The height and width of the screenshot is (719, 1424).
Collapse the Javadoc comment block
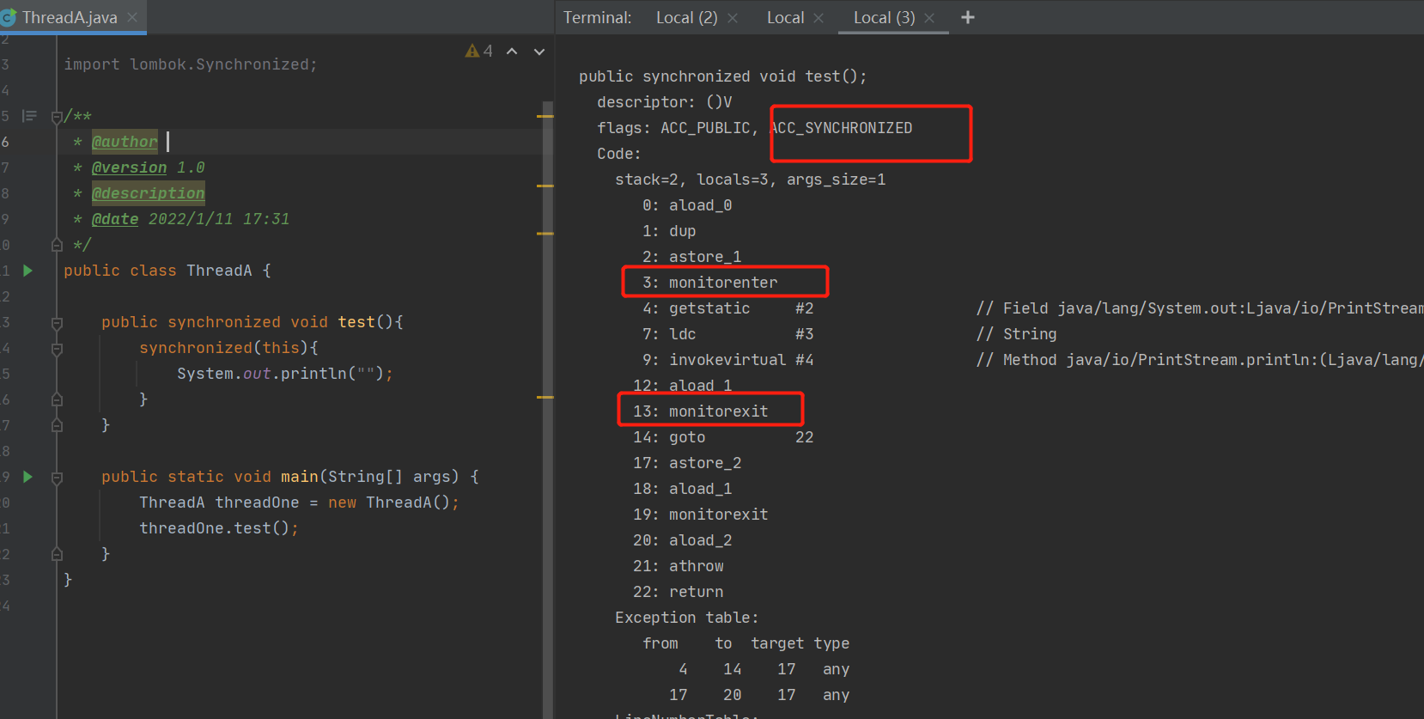[57, 116]
